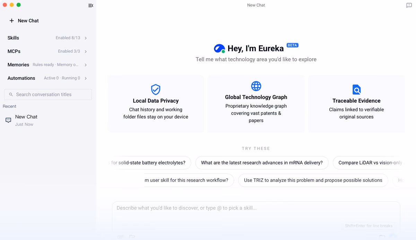Screen dimensions: 416x240
Task: Focus the Search conversation titles field
Action: point(48,95)
